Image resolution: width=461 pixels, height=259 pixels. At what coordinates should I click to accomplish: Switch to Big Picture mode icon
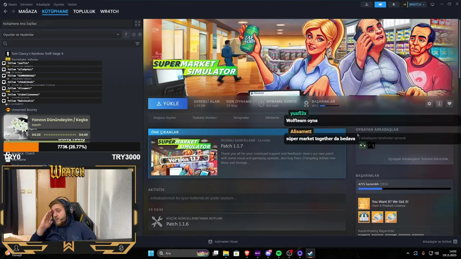432,4
